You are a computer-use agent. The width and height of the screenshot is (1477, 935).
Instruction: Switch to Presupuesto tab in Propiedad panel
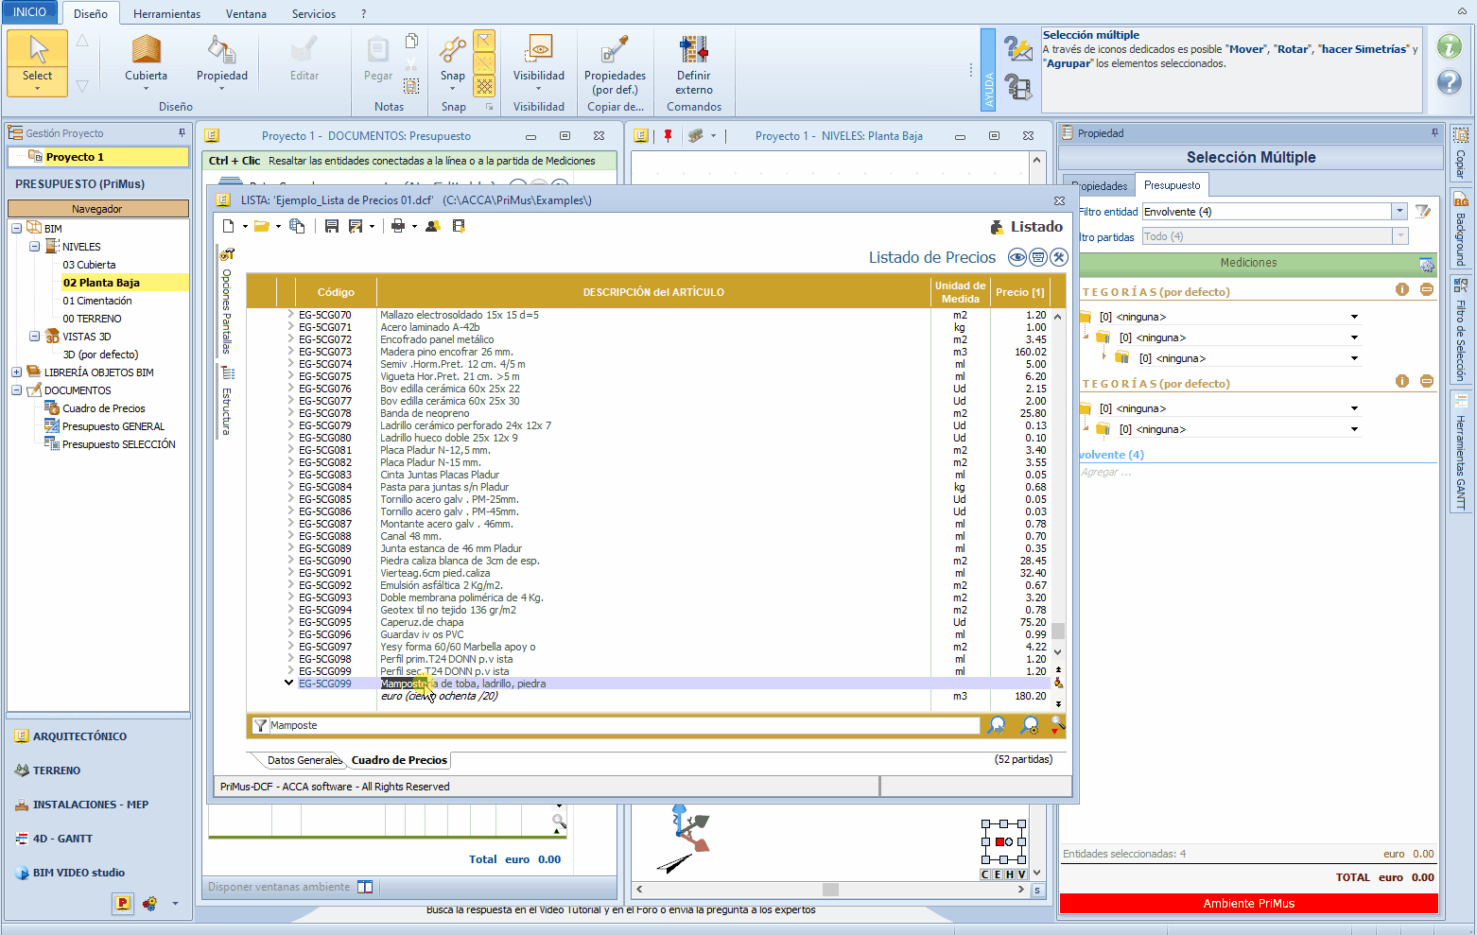click(x=1173, y=185)
